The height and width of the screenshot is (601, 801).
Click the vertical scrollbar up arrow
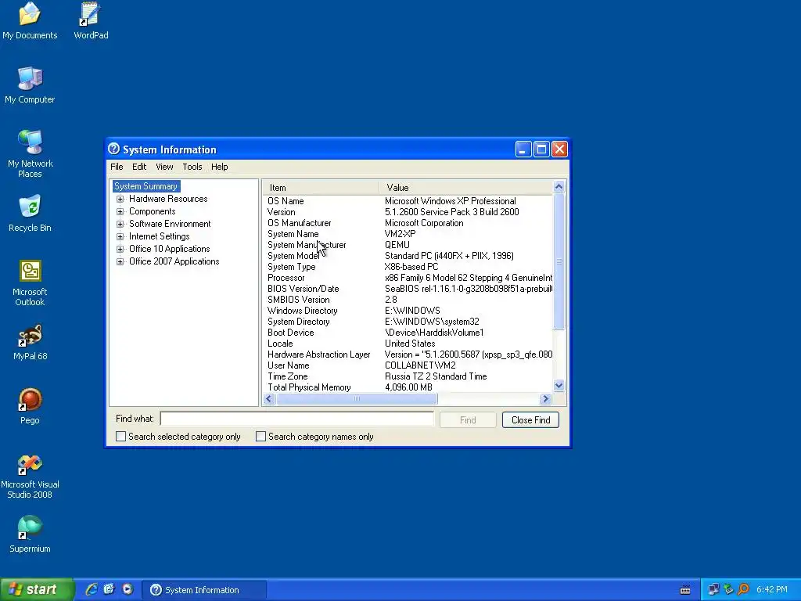(x=559, y=186)
